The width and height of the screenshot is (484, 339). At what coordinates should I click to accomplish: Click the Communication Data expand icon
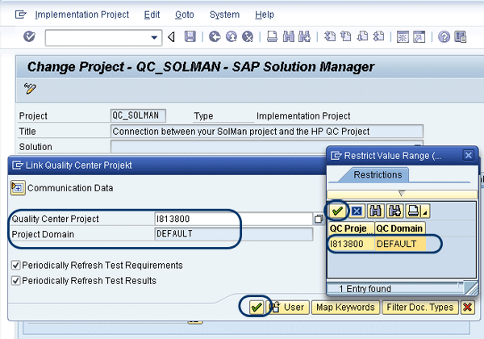pyautogui.click(x=18, y=188)
